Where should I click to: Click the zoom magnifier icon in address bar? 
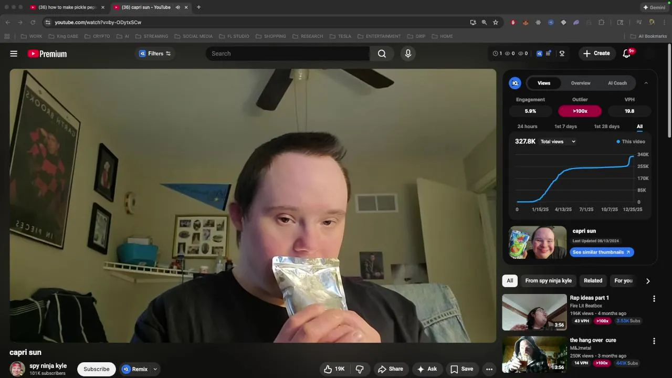click(x=484, y=23)
